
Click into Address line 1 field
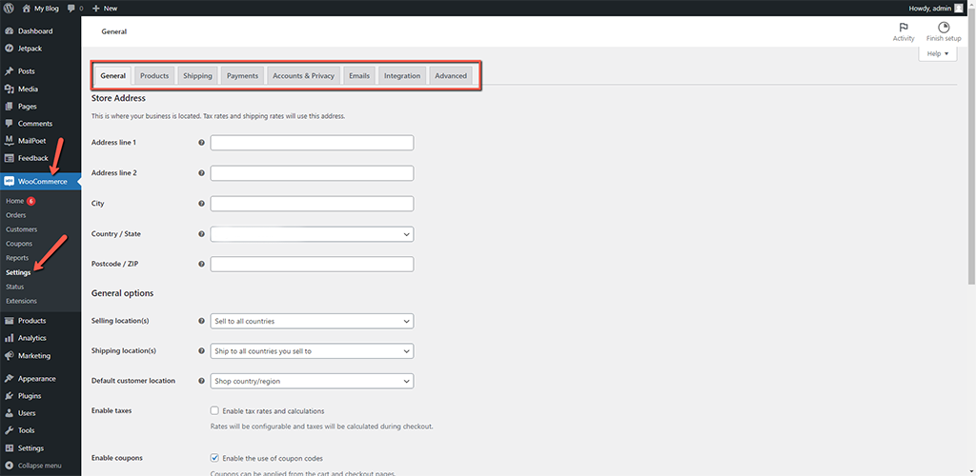point(312,143)
